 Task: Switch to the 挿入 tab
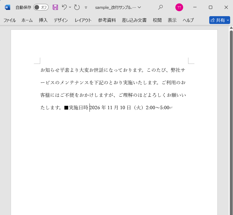pos(43,20)
